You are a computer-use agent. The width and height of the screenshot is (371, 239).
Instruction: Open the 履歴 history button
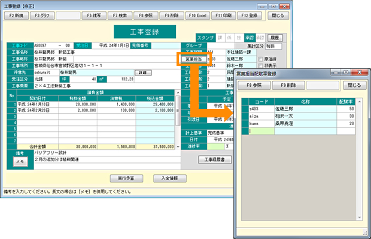275,38
